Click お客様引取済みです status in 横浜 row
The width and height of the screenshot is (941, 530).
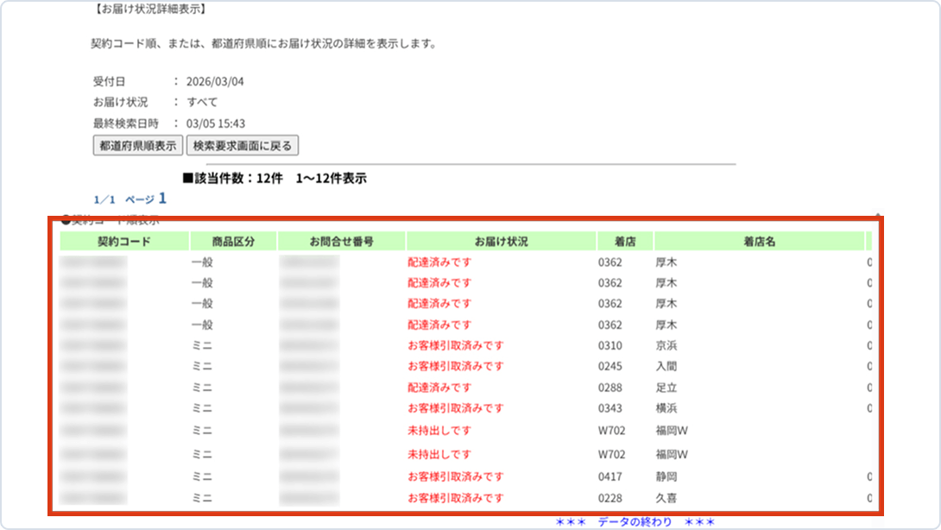click(456, 408)
